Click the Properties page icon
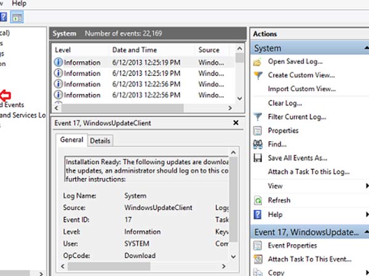369x276 pixels. 258,131
